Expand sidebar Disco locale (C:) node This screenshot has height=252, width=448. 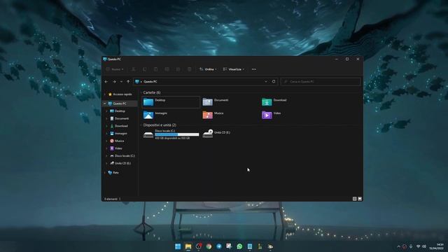(x=107, y=155)
